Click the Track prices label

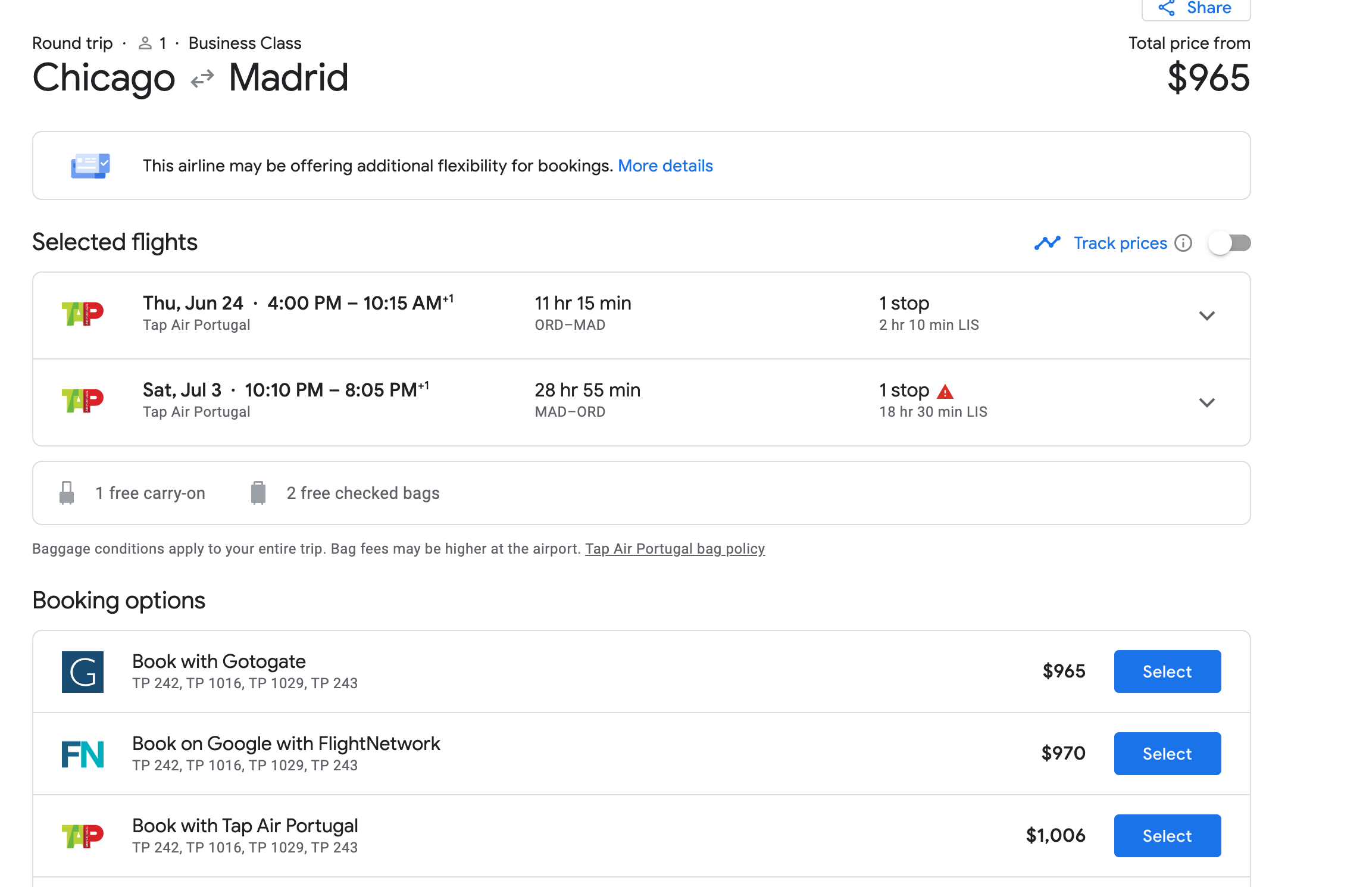[x=1120, y=243]
